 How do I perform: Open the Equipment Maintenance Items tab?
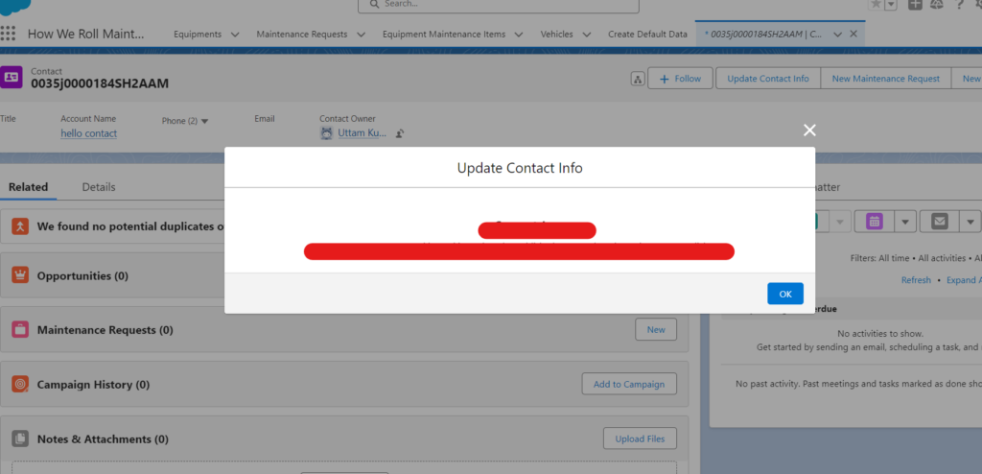[x=444, y=35]
